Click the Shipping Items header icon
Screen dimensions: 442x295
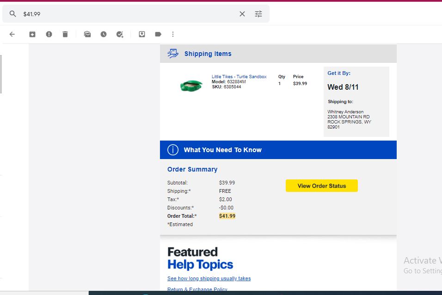coord(173,53)
